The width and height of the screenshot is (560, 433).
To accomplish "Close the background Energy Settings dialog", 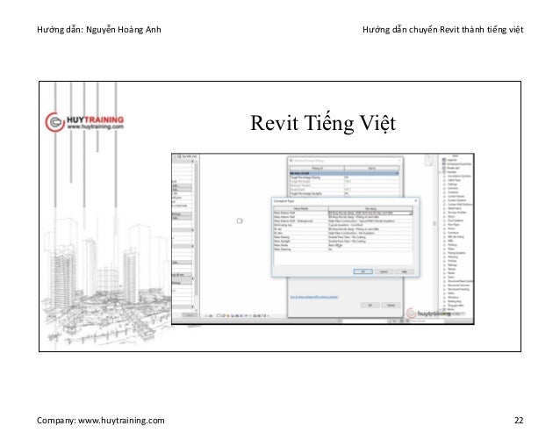I will coord(399,161).
